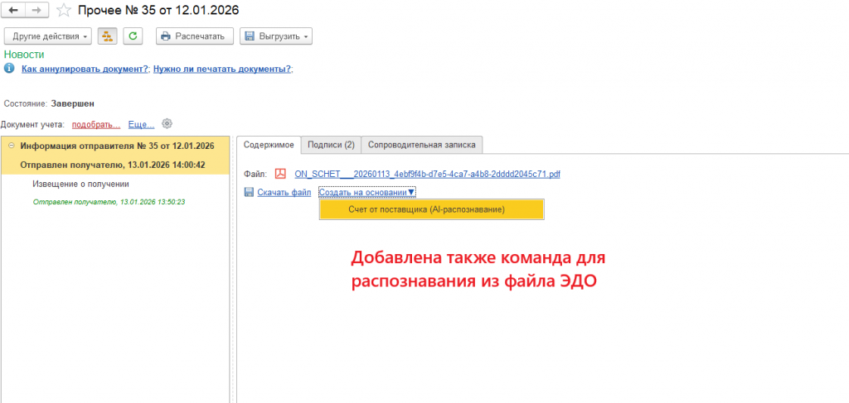Click the blue info icon under Новости
This screenshot has height=403, width=849.
(x=8, y=69)
